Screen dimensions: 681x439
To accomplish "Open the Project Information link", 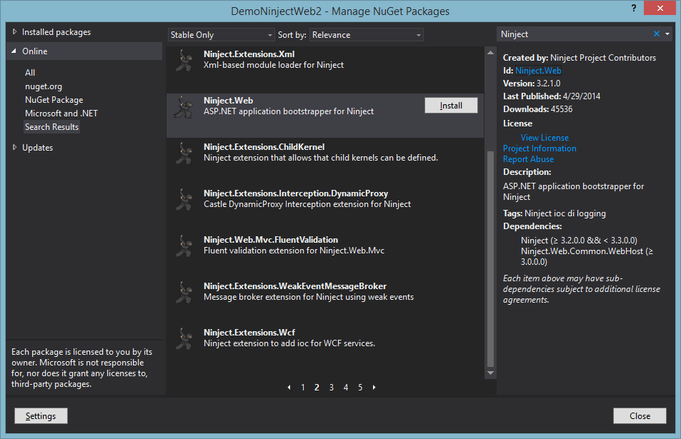I will [x=540, y=148].
